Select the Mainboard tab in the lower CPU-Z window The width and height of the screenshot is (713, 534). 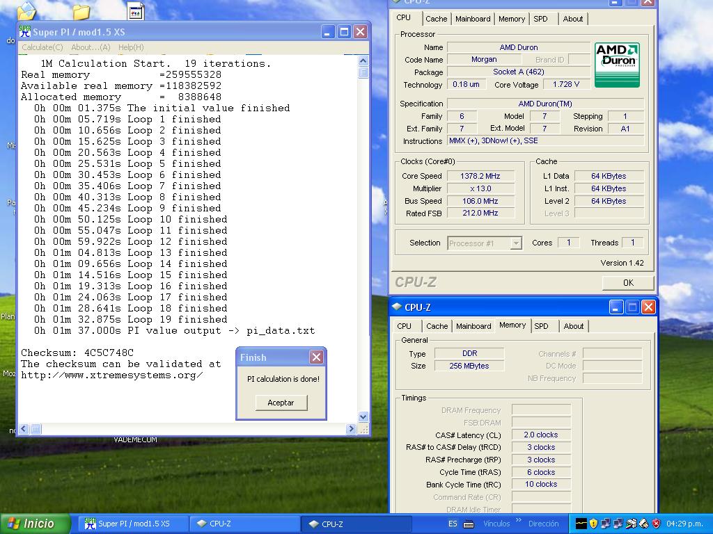(473, 326)
